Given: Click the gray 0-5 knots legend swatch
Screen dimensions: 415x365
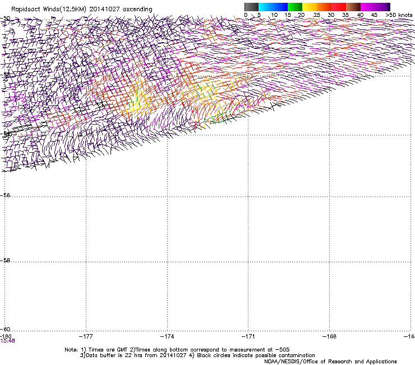Looking at the screenshot, I should tap(251, 7).
